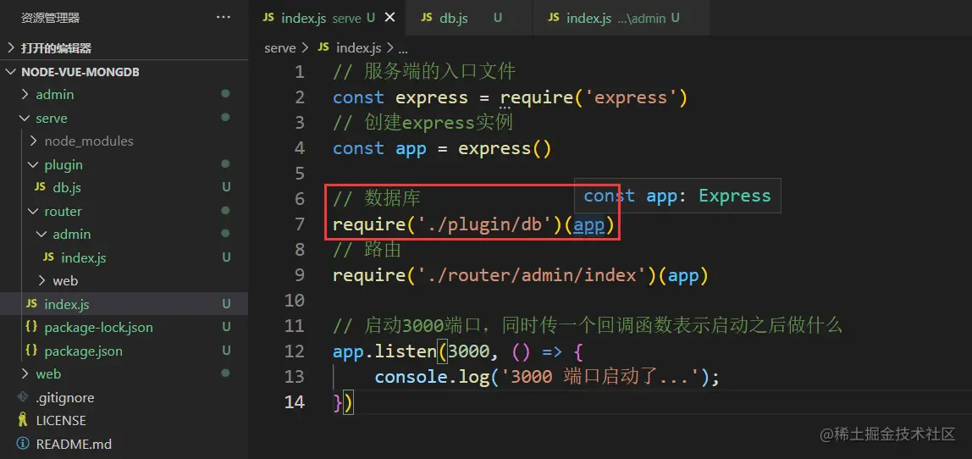The height and width of the screenshot is (459, 972).
Task: Click the U status badge beside db.js
Action: (x=226, y=187)
